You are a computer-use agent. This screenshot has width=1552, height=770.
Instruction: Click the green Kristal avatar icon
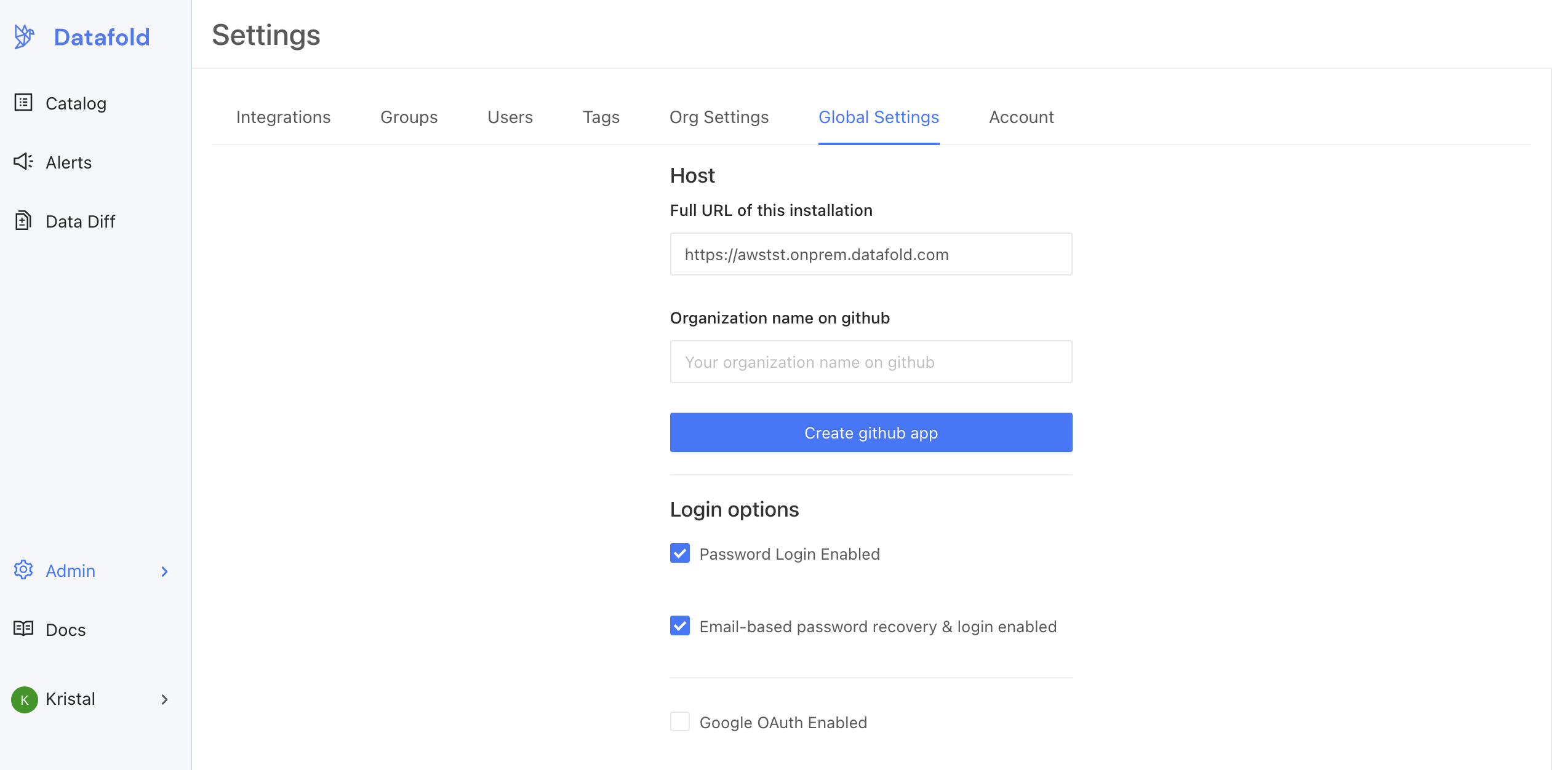coord(25,700)
